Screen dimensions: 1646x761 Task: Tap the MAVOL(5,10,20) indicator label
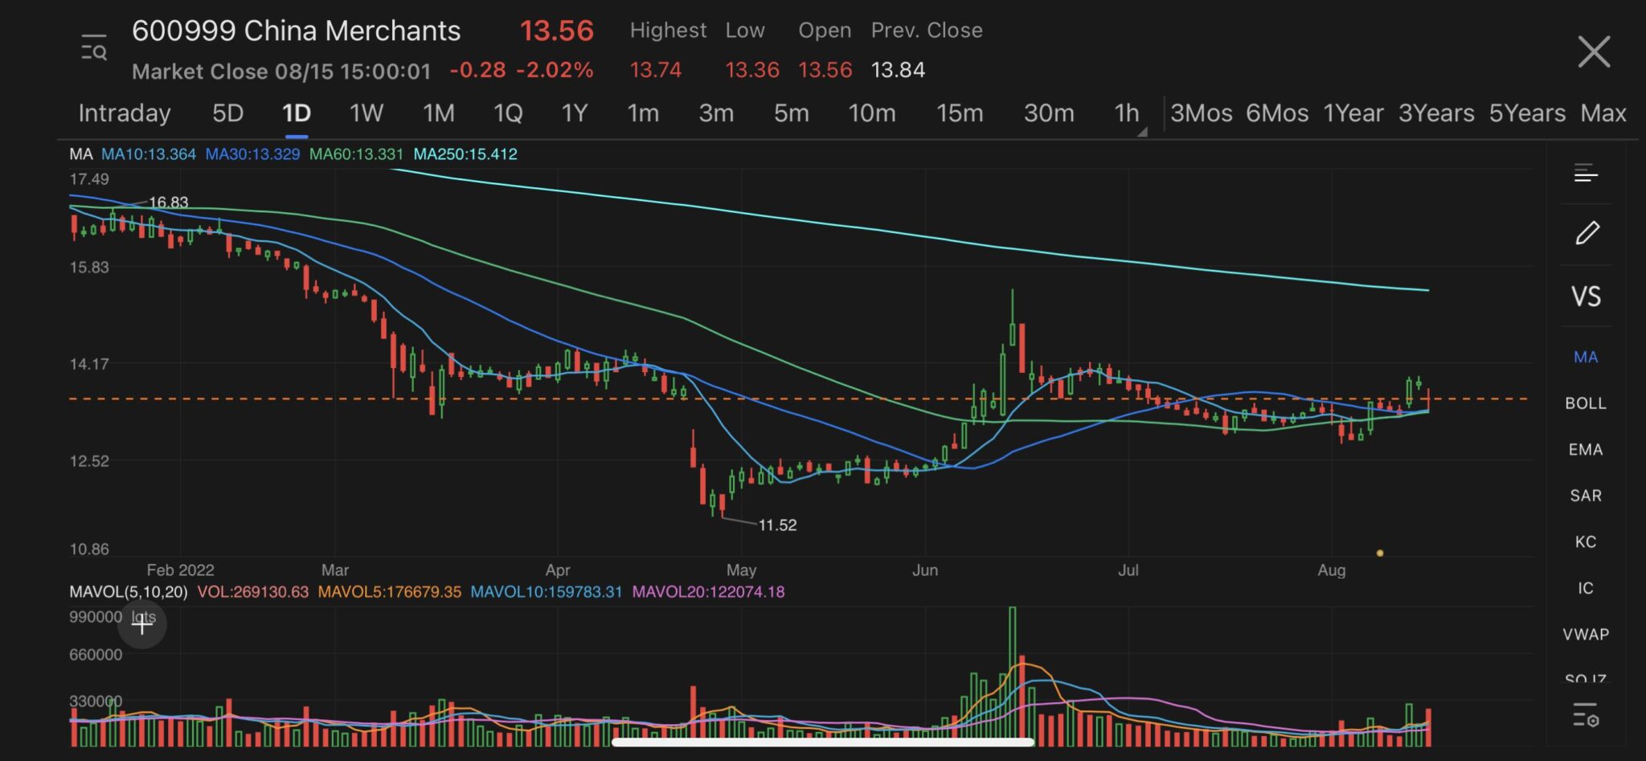[x=129, y=592]
